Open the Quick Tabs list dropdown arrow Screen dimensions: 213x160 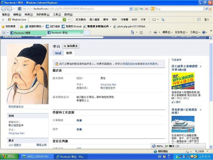[x=8, y=33]
